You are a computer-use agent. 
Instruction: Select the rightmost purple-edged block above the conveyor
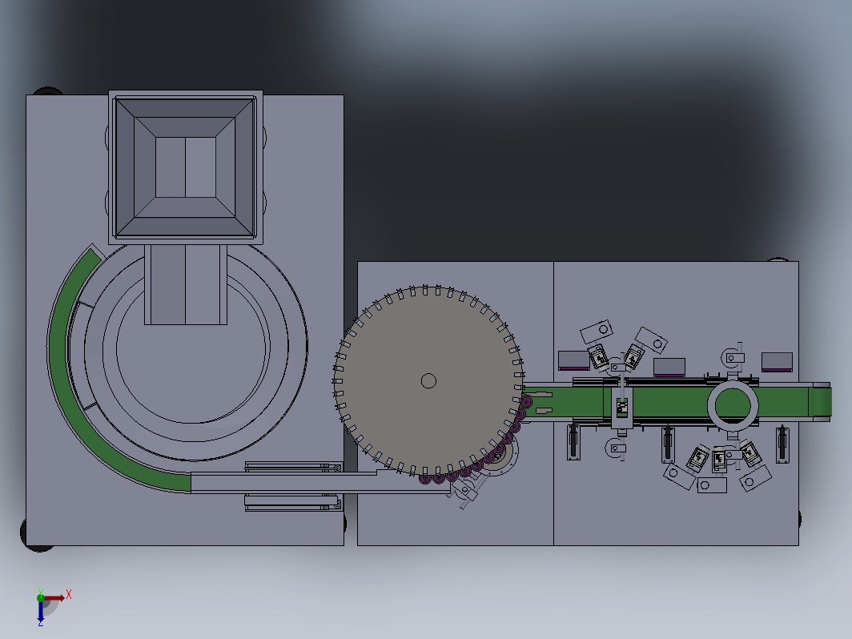[777, 362]
